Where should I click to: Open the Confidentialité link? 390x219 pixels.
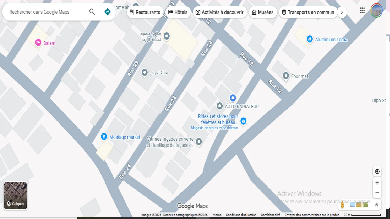[x=270, y=215]
